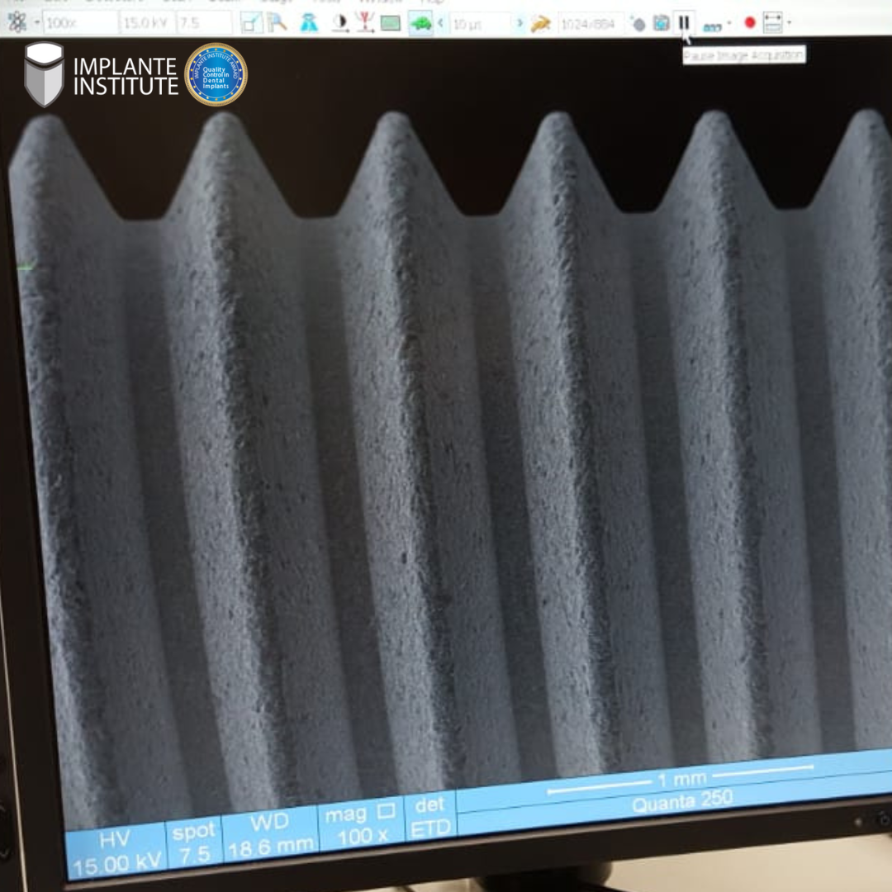The image size is (892, 892).
Task: Click the reduced area square icon
Action: [x=251, y=23]
